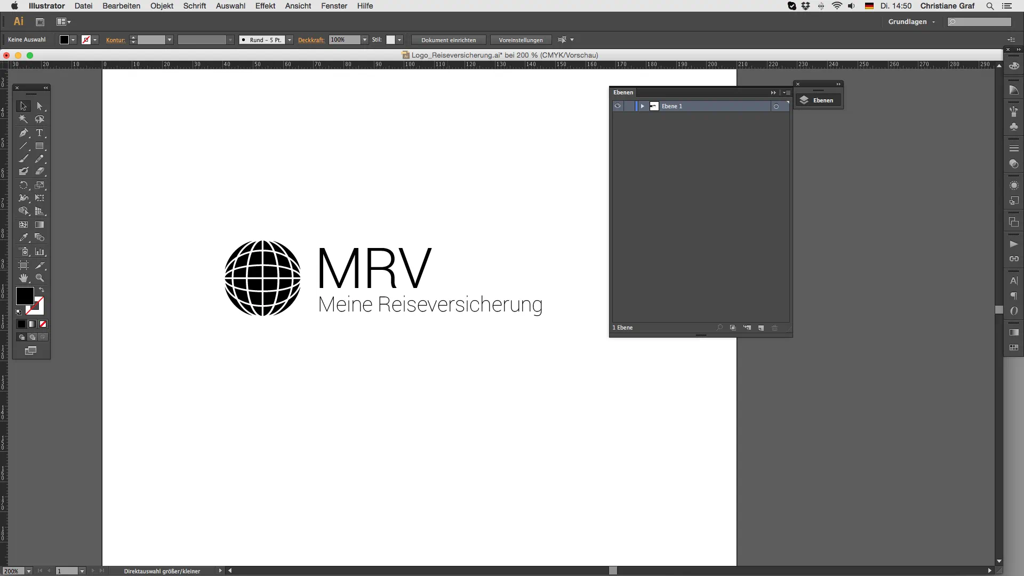Click the black fill color swatch
The width and height of the screenshot is (1024, 576).
click(25, 296)
